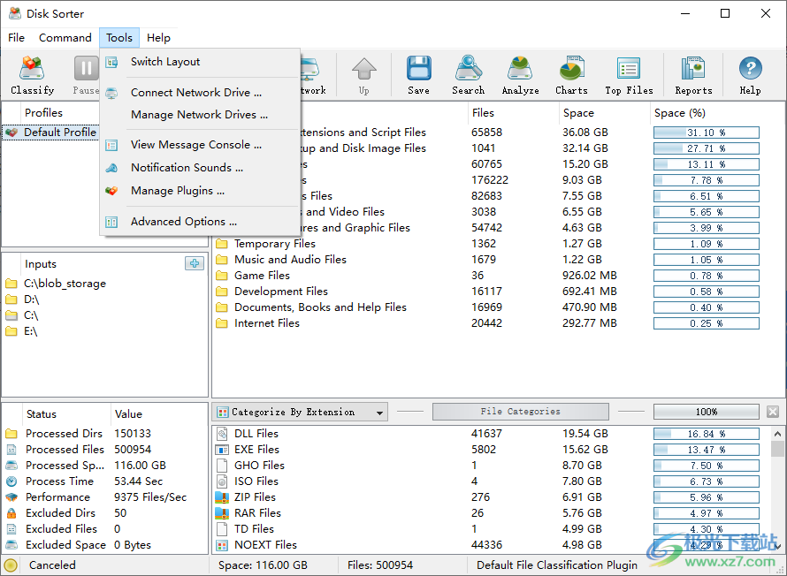
Task: Open the Reports toolbar icon
Action: (693, 69)
